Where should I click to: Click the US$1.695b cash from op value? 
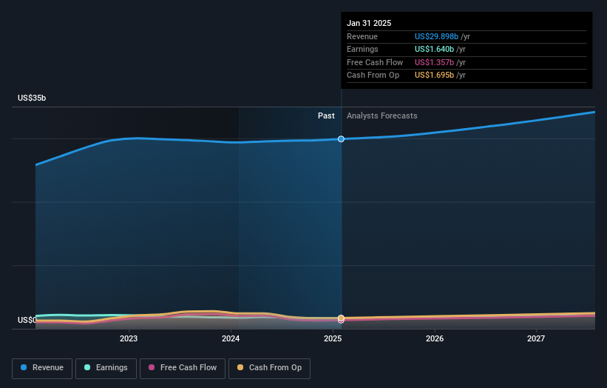tap(434, 76)
